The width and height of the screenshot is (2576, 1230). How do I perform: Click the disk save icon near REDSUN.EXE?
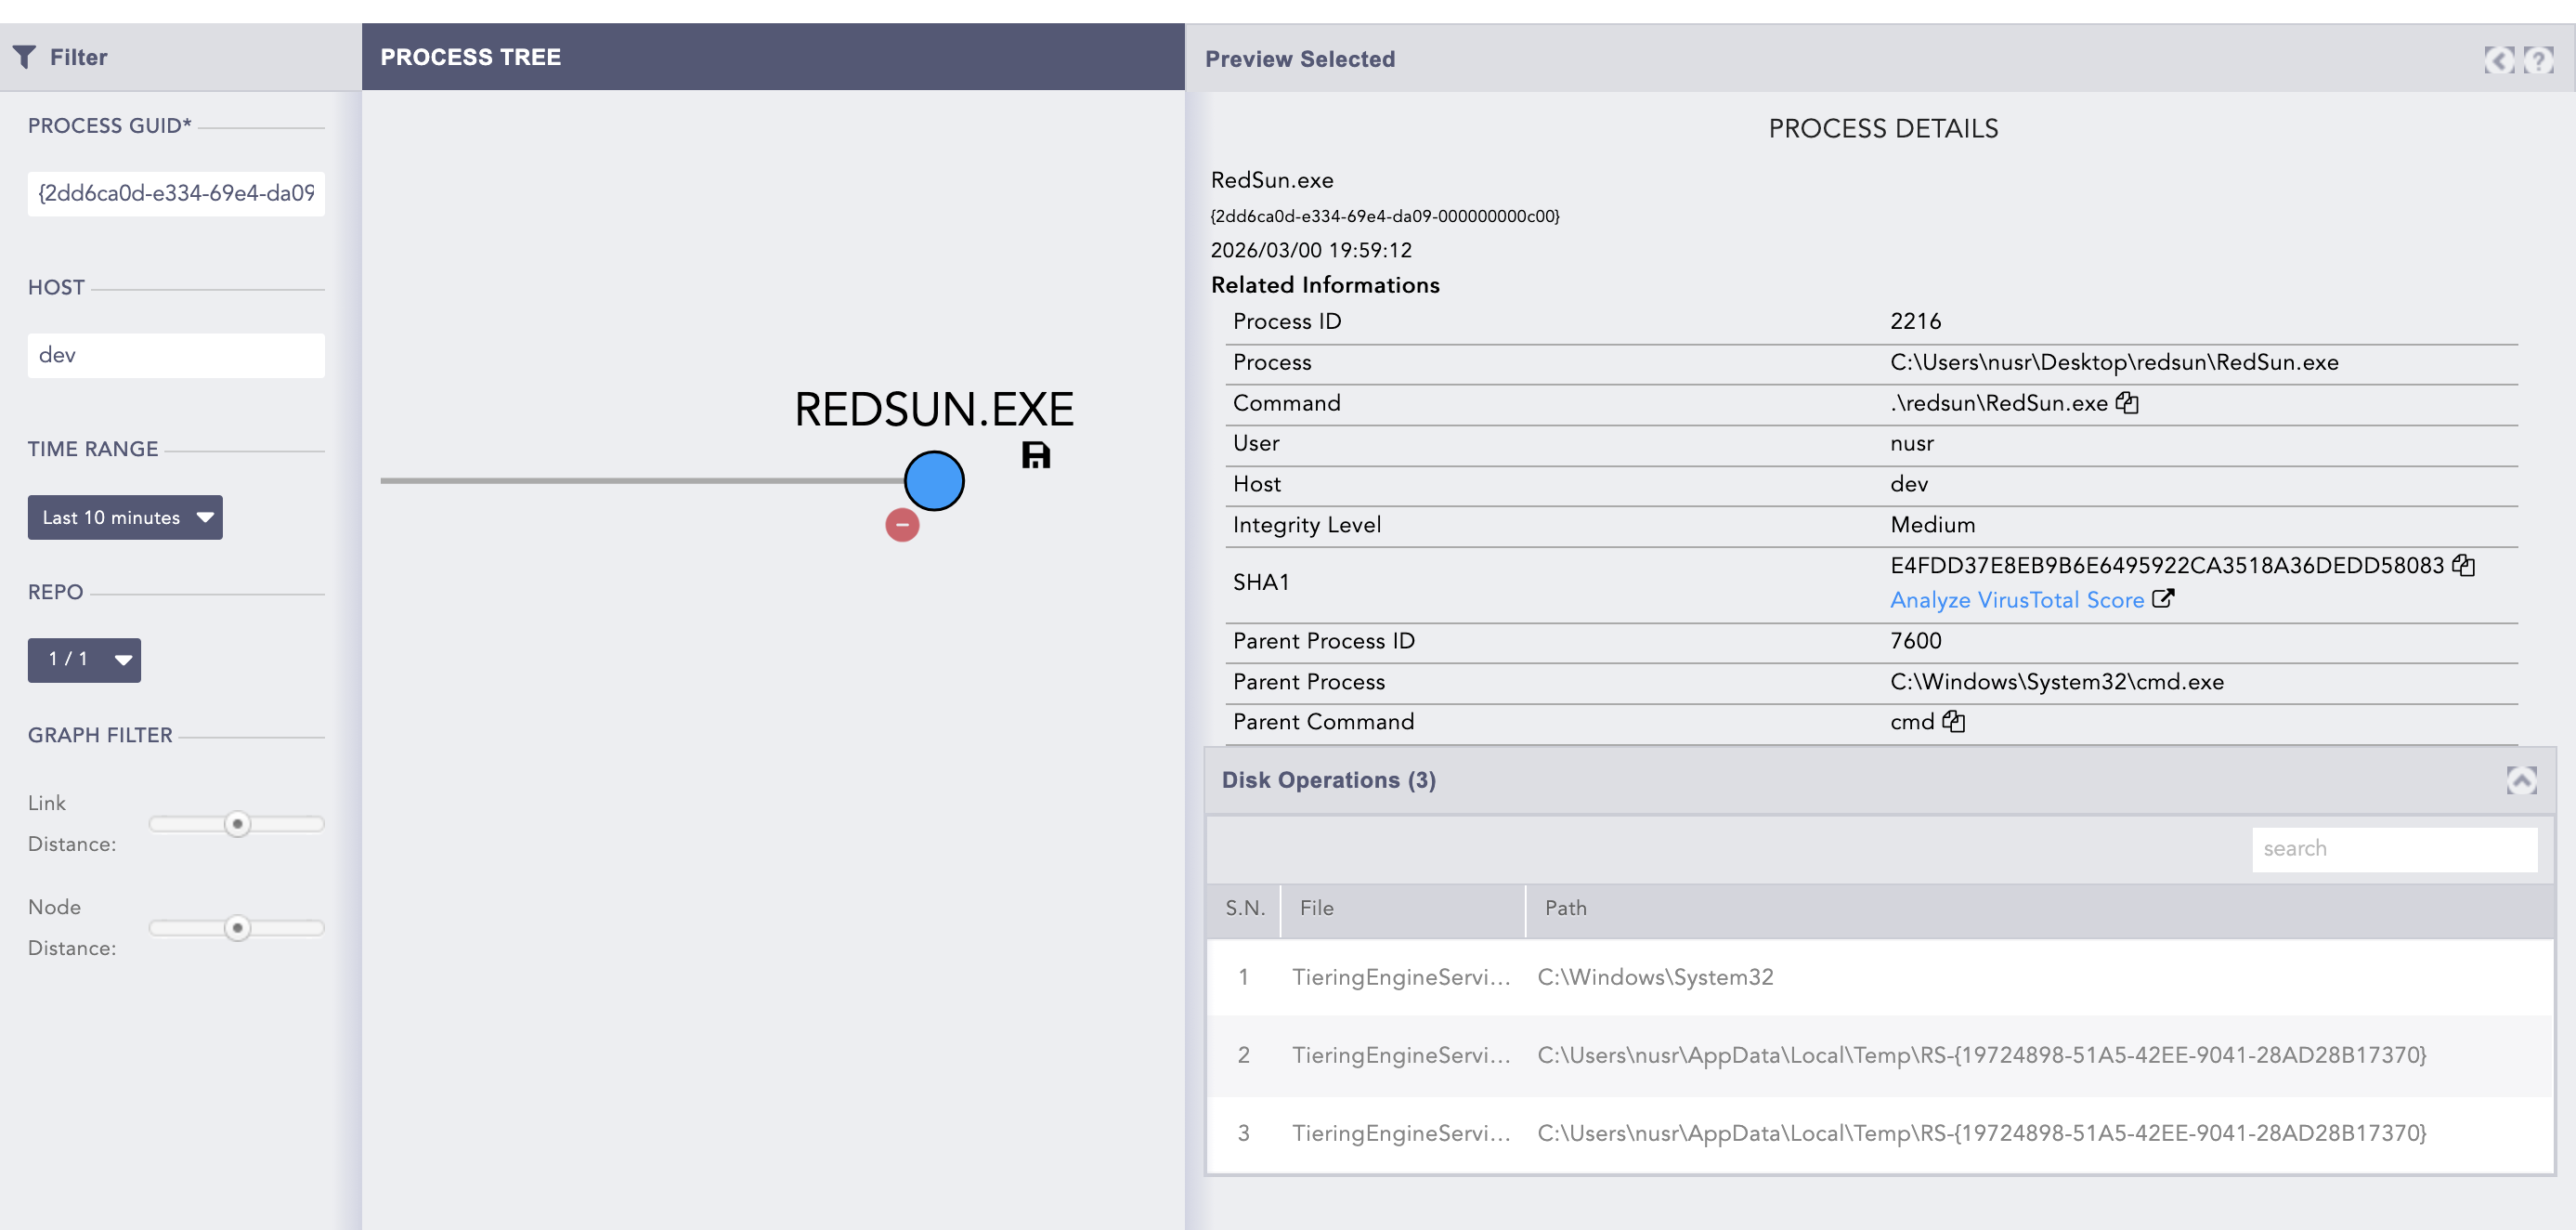pos(1035,455)
